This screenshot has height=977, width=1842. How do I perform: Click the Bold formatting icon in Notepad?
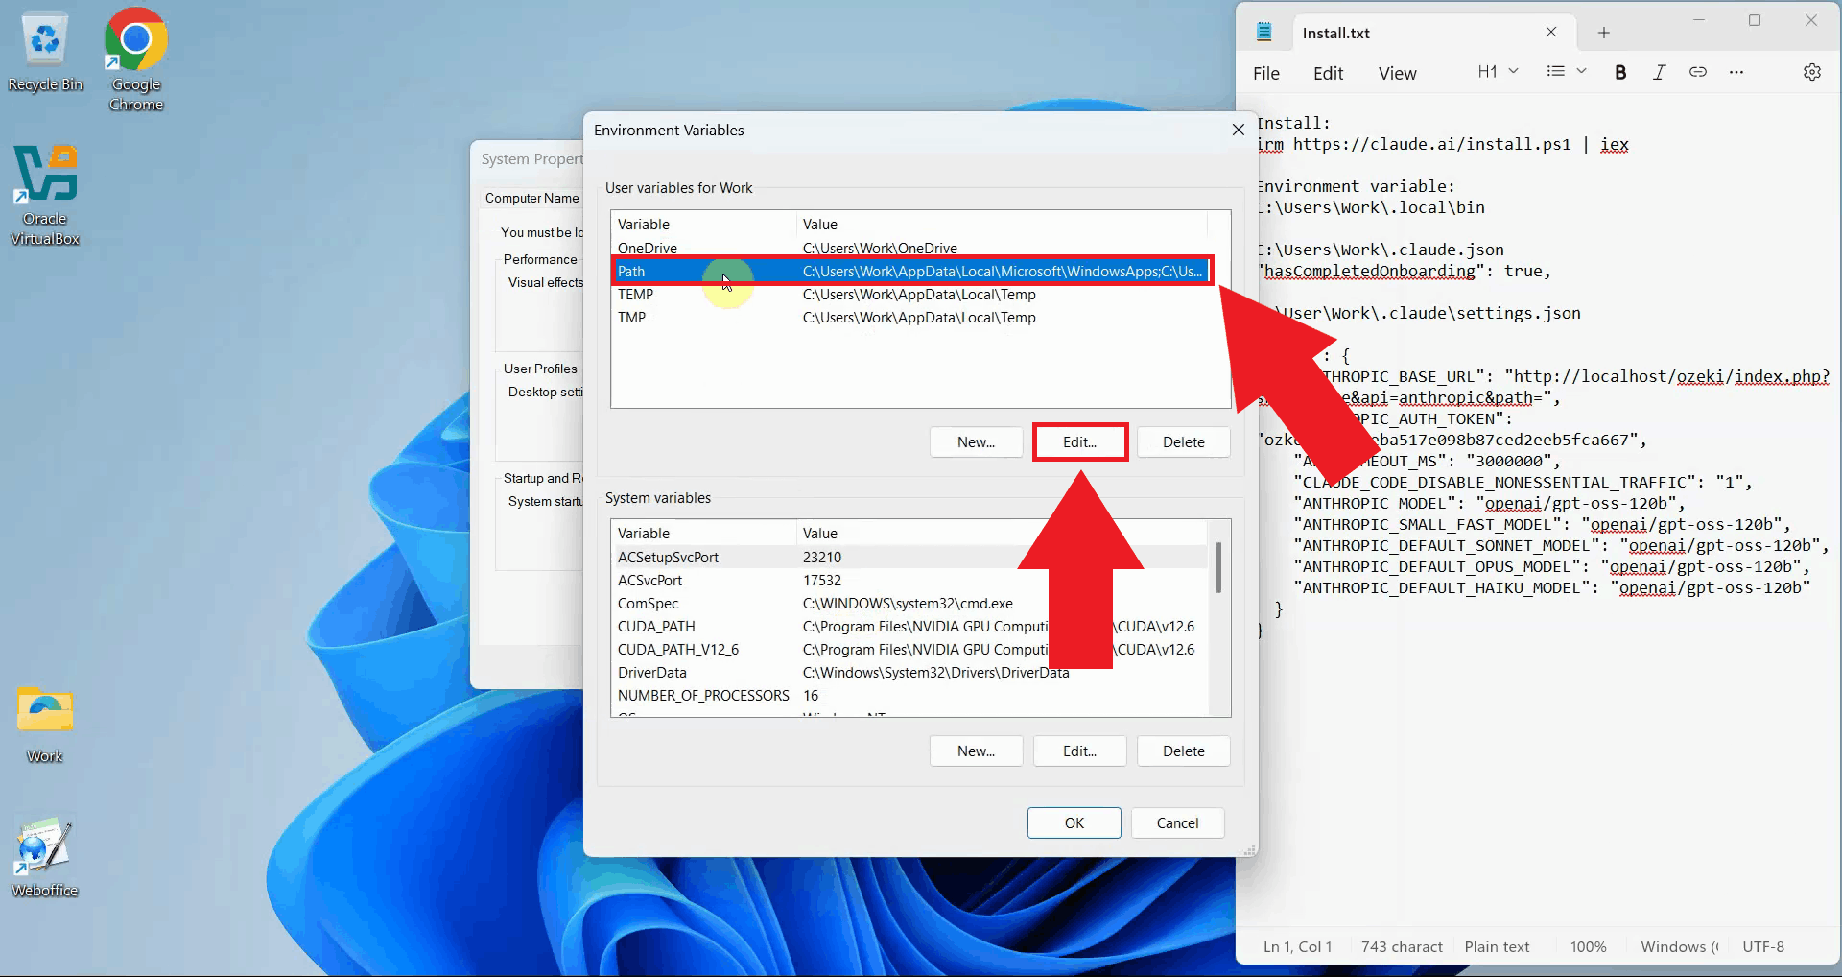point(1620,72)
